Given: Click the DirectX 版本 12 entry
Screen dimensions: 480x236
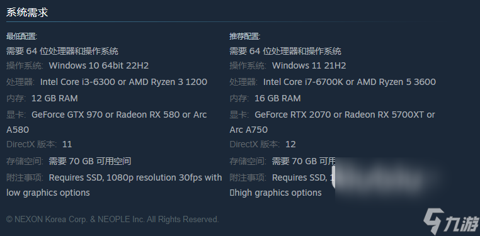Looking at the screenshot, I should point(263,144).
